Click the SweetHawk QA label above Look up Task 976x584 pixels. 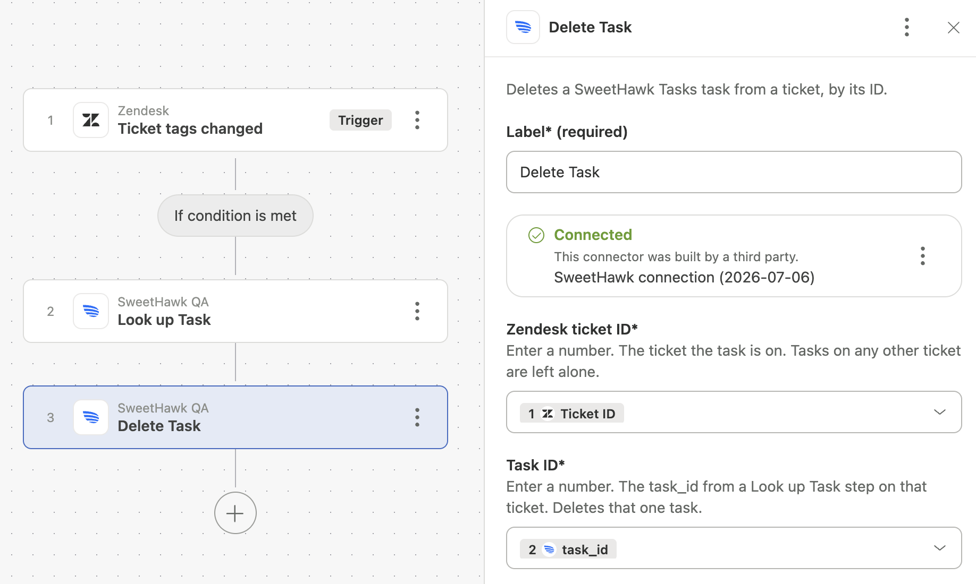[x=163, y=302]
